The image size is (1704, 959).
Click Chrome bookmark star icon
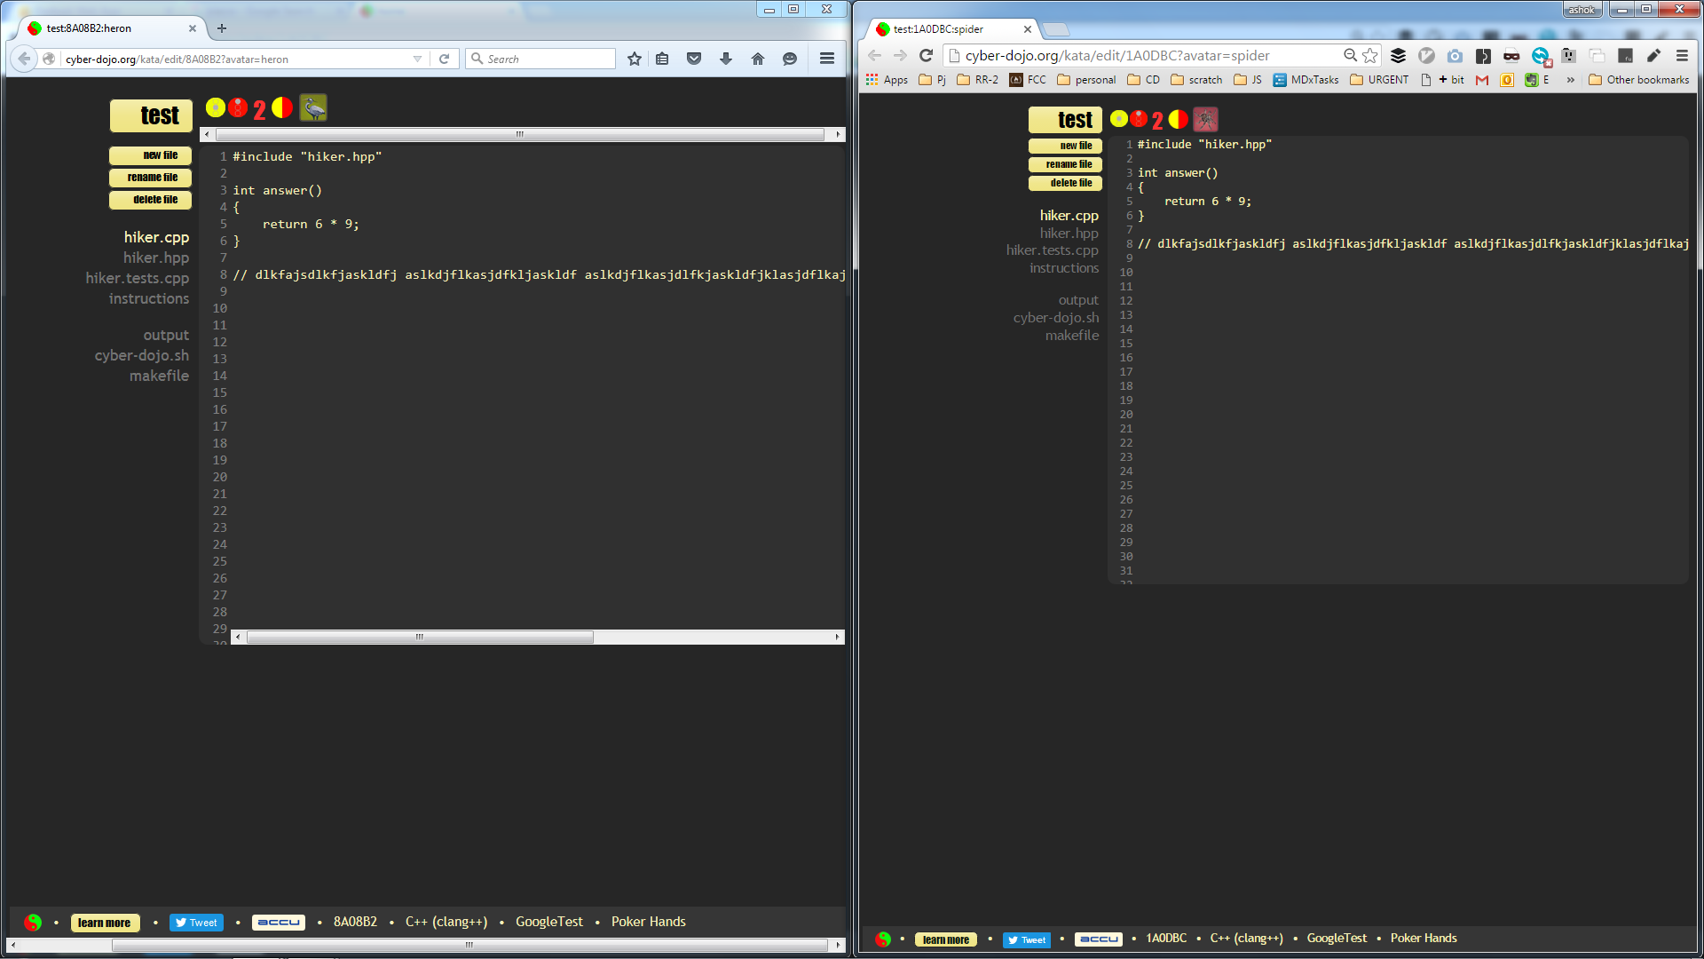tap(1370, 55)
